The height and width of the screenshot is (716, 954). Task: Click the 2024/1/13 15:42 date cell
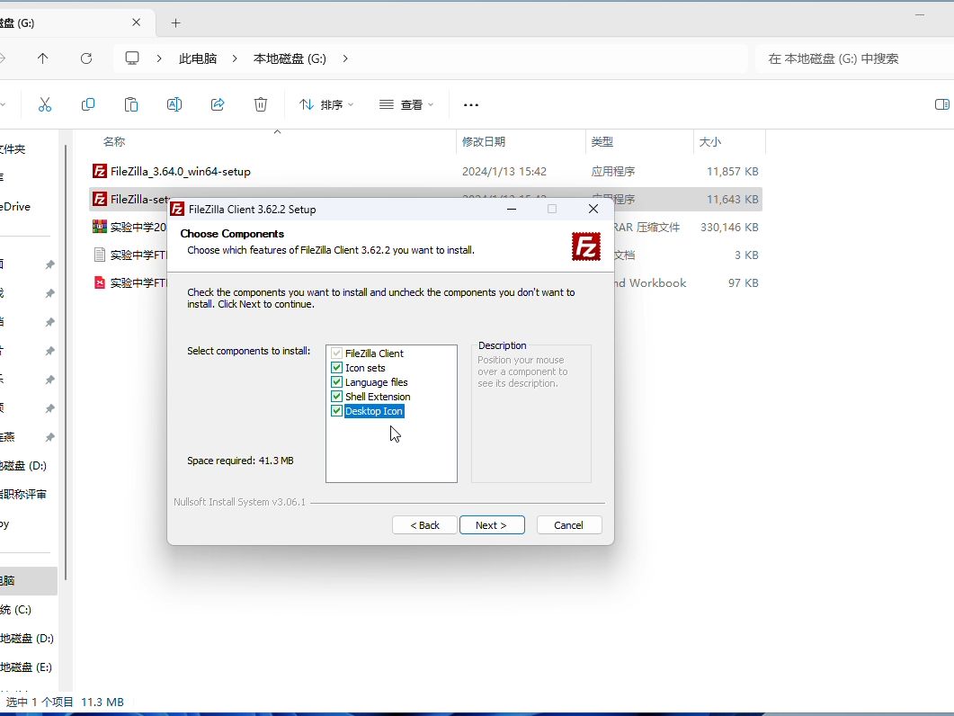[x=504, y=171]
